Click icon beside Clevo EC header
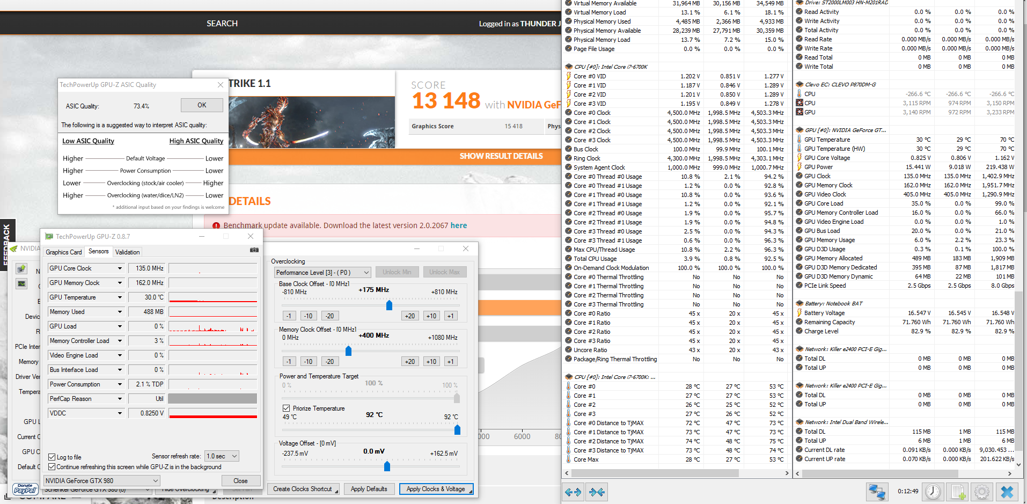 799,85
